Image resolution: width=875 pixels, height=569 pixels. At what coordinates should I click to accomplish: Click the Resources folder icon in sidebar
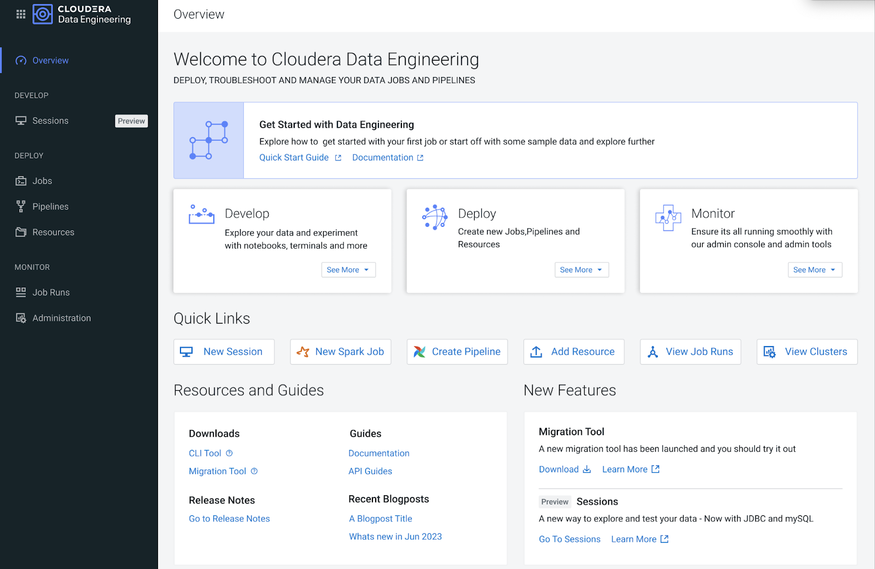[x=20, y=232]
